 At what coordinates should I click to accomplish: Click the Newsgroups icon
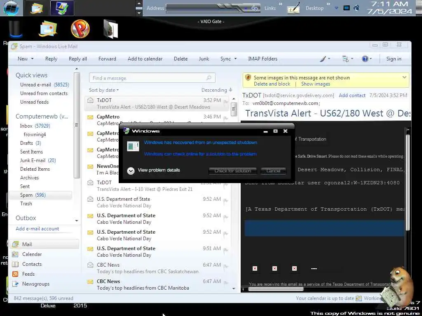pyautogui.click(x=15, y=284)
